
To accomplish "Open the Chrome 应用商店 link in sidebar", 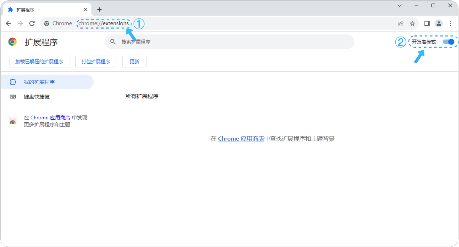I will pos(50,118).
